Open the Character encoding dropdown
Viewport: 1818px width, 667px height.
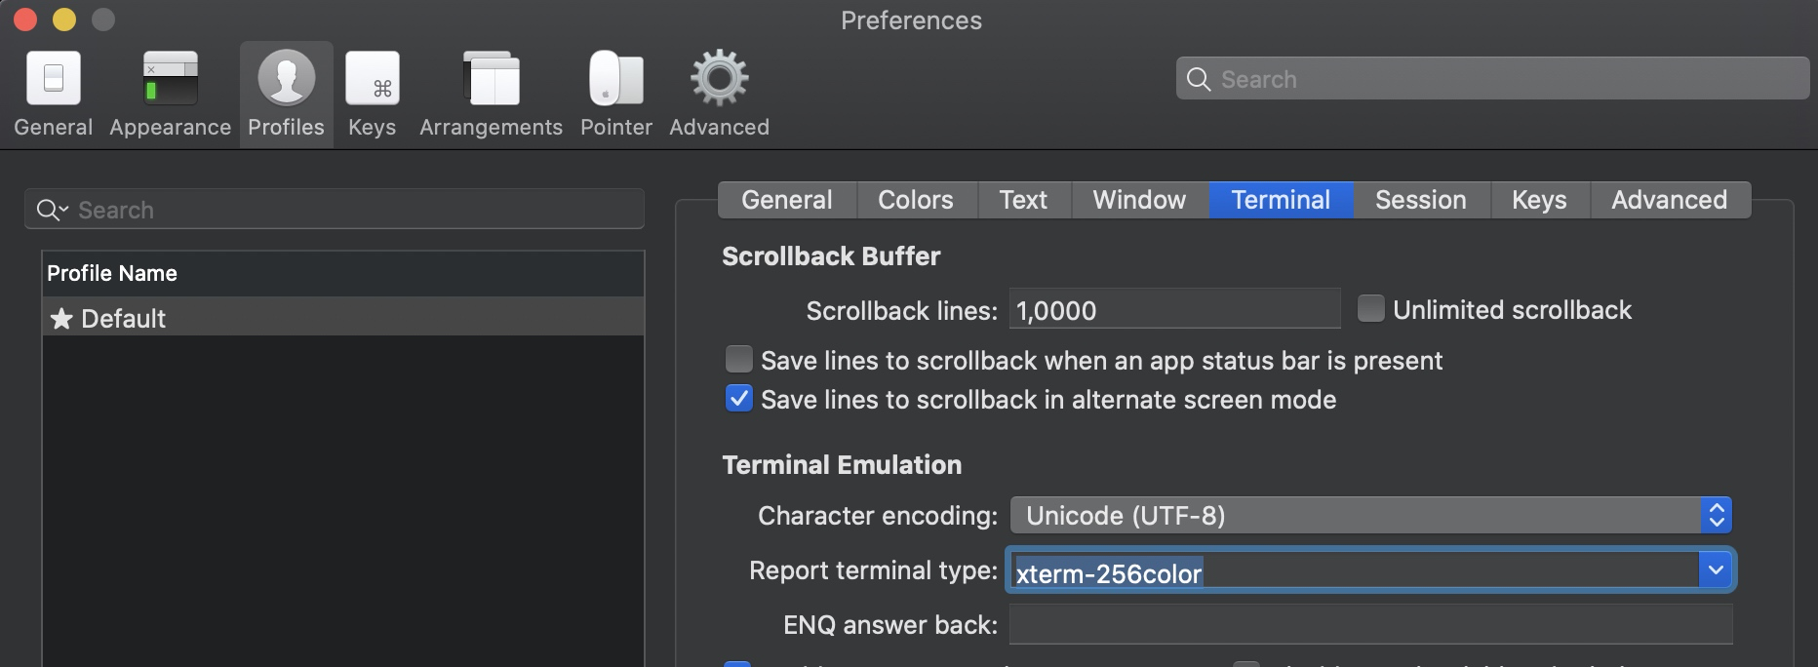coord(1369,515)
